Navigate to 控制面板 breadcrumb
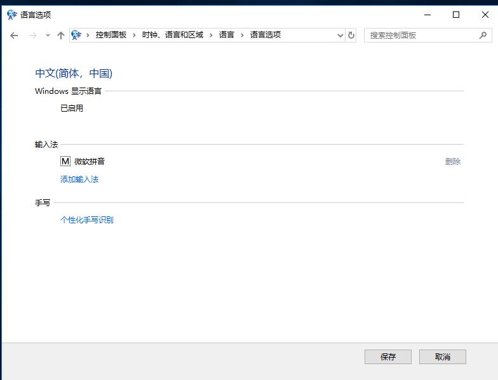This screenshot has width=498, height=380. [111, 36]
